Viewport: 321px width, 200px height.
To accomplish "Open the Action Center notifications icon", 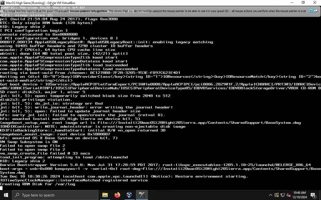I will click(x=313, y=195).
